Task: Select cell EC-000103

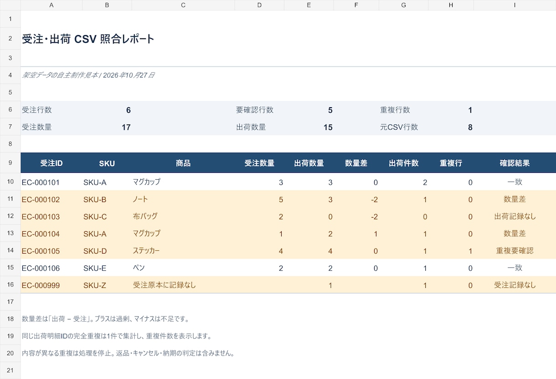Action: point(51,216)
